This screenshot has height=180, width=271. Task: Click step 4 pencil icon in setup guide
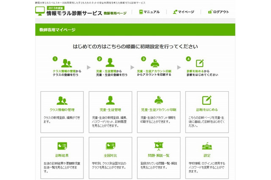click(199, 63)
